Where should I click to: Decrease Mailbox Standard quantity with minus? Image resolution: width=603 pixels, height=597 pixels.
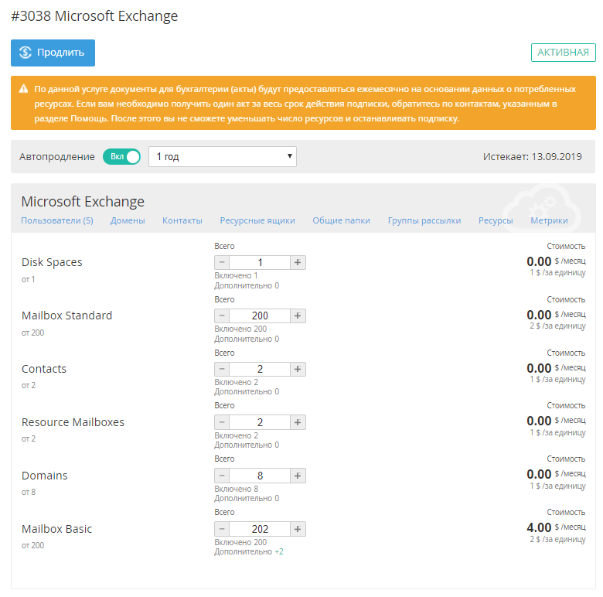coord(222,316)
